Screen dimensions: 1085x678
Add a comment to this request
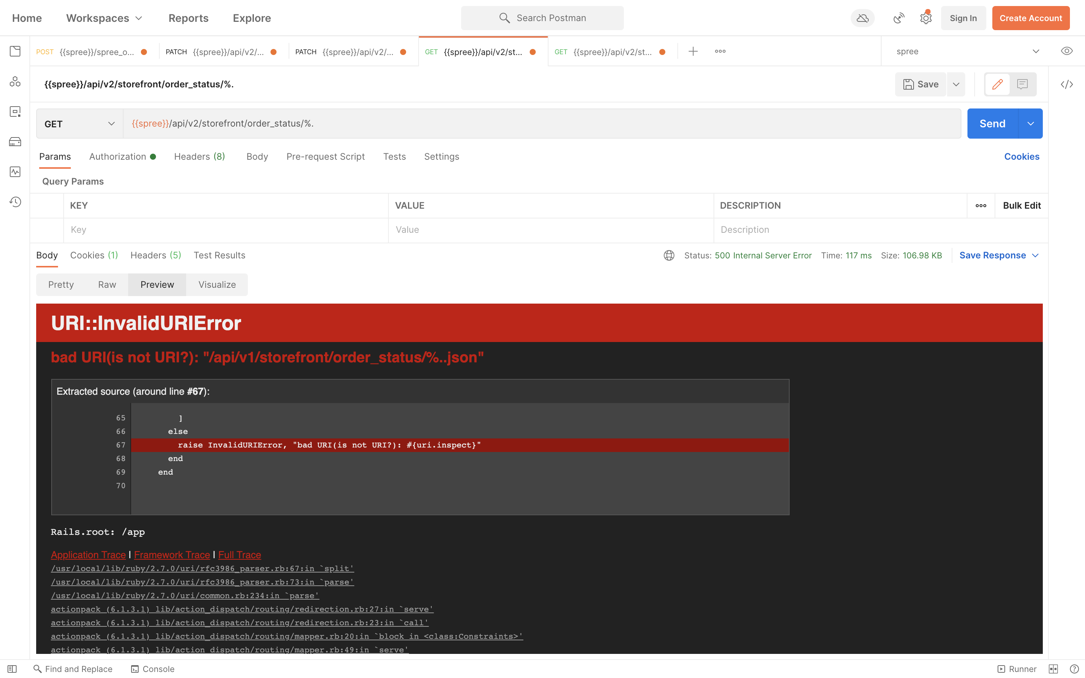click(x=1022, y=84)
